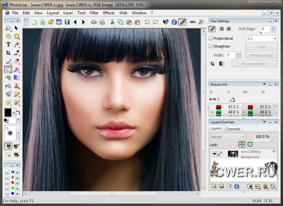Select the Magnifier zoom tool
The width and height of the screenshot is (283, 206).
8,28
